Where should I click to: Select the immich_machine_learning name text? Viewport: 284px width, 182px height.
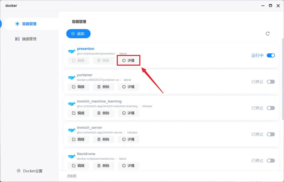[99, 101]
